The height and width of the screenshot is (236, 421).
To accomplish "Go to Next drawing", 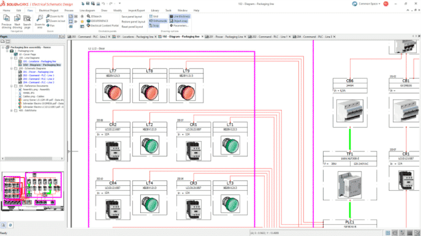I will coord(17,21).
